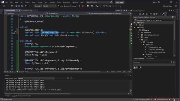This screenshot has width=180, height=101.
Task: Click the New Project toolbar icon
Action: pyautogui.click(x=12, y=6)
